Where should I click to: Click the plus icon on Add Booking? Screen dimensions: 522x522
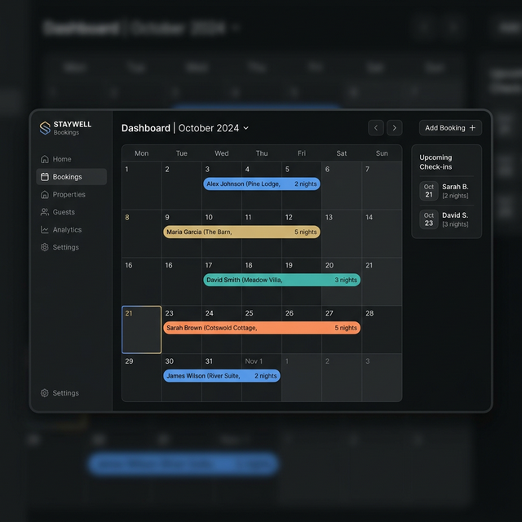pyautogui.click(x=472, y=128)
